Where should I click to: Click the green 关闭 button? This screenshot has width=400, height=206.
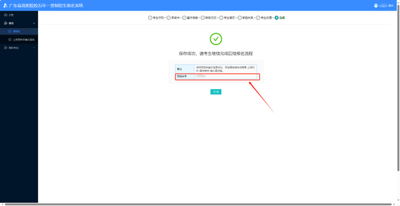coord(216,92)
